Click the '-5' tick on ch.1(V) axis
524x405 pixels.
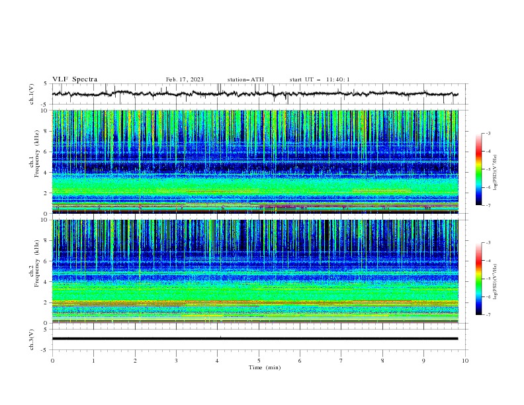(x=45, y=105)
